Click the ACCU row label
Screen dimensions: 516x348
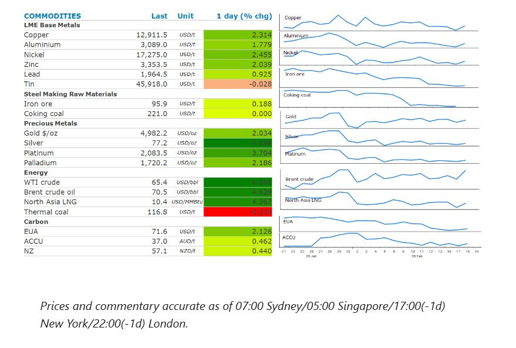coord(33,242)
